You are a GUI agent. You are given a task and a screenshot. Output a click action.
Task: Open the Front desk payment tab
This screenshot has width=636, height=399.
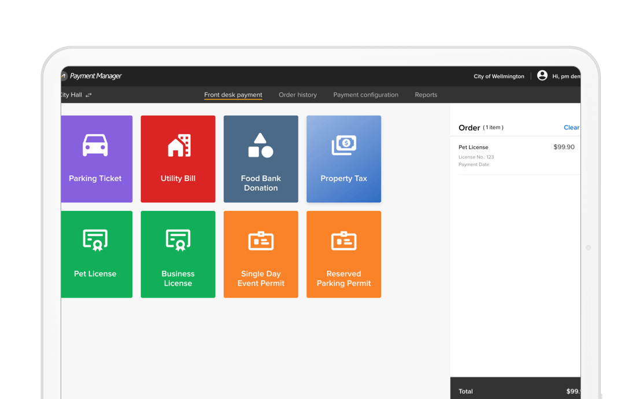pos(233,95)
